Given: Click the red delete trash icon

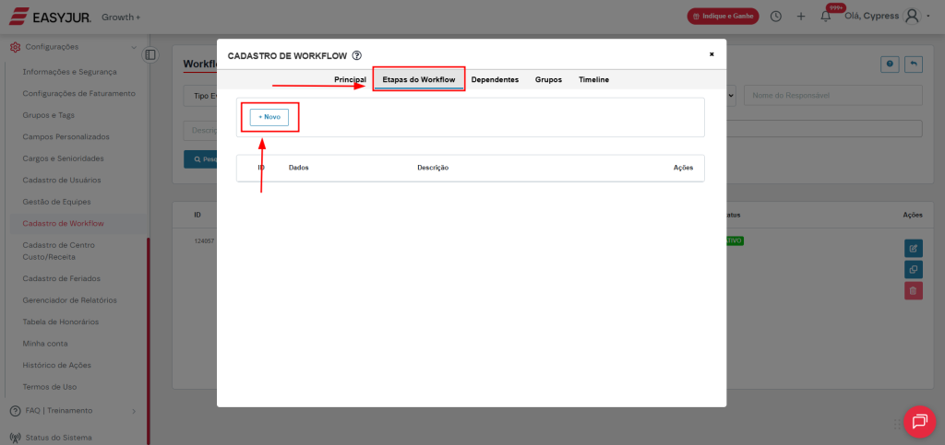Looking at the screenshot, I should click(x=913, y=291).
